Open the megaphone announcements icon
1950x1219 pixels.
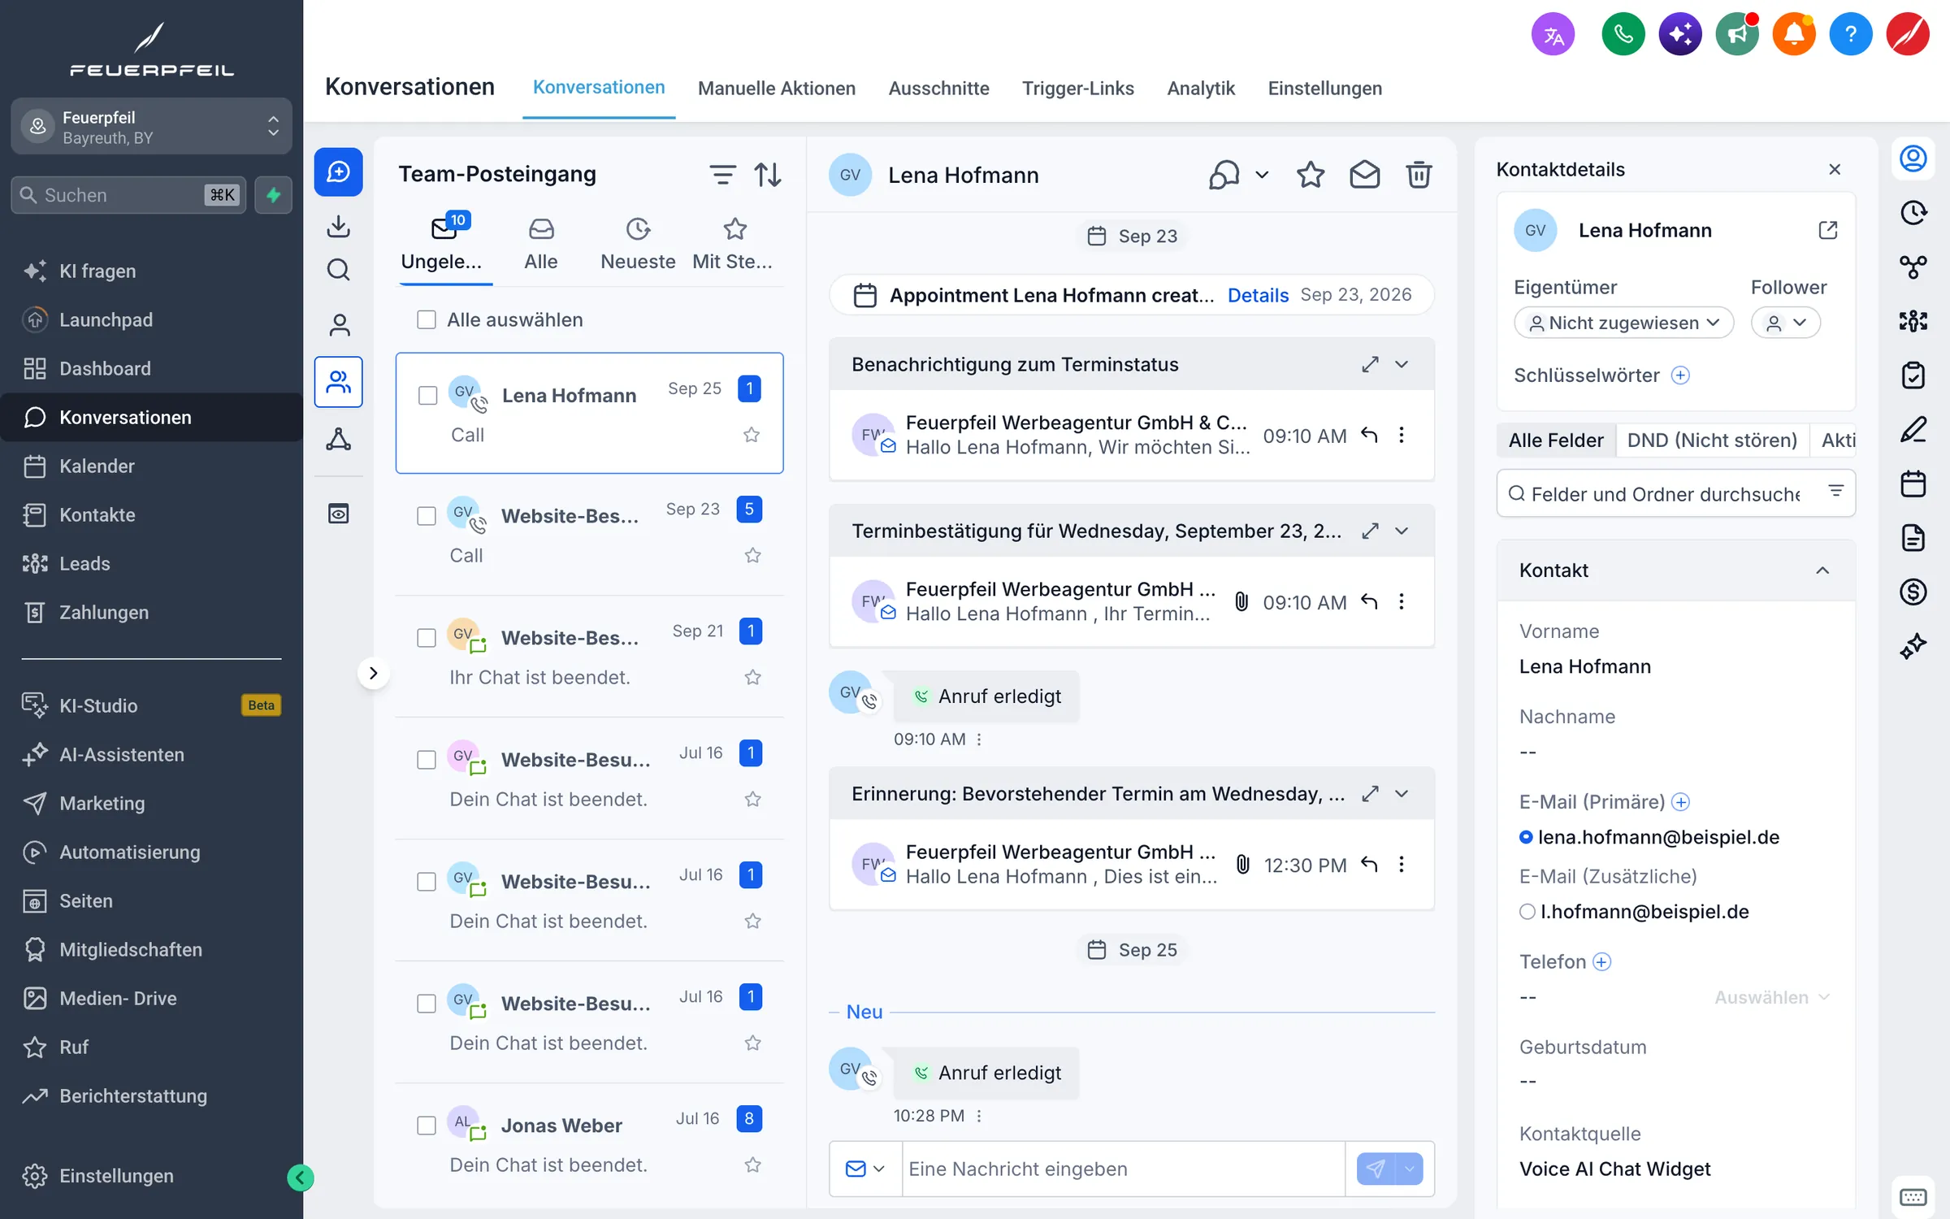pyautogui.click(x=1736, y=34)
